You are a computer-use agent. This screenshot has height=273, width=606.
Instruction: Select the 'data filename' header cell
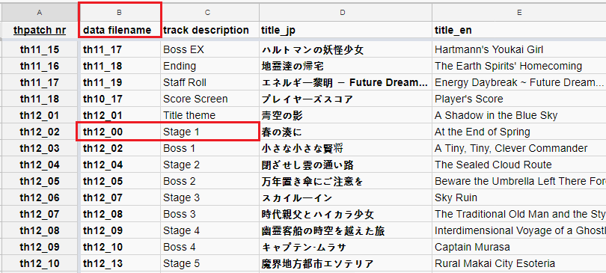coord(120,30)
